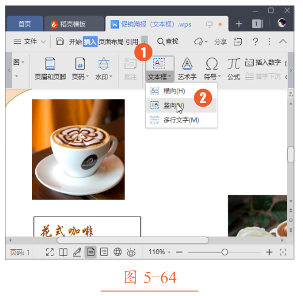Enable eye protection mode icon
The width and height of the screenshot is (303, 296).
pos(131,252)
